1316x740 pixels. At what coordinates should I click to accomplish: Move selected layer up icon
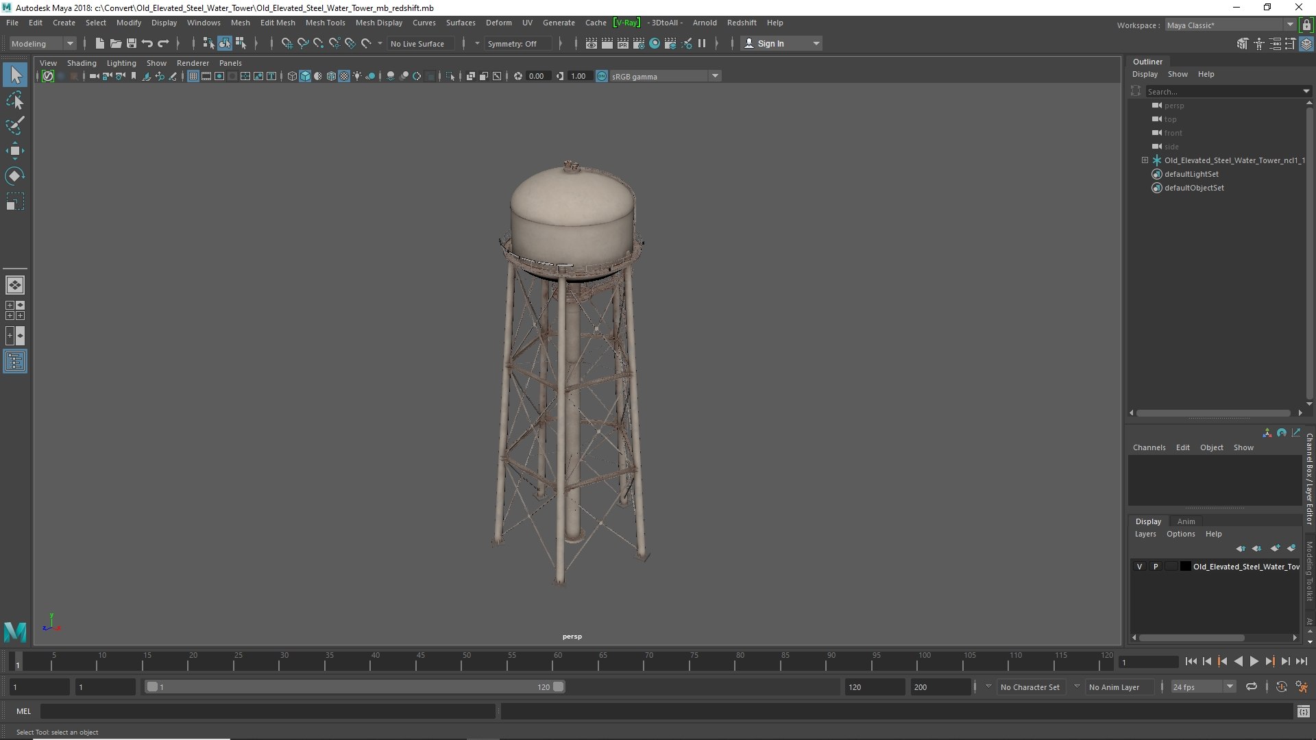point(1241,548)
